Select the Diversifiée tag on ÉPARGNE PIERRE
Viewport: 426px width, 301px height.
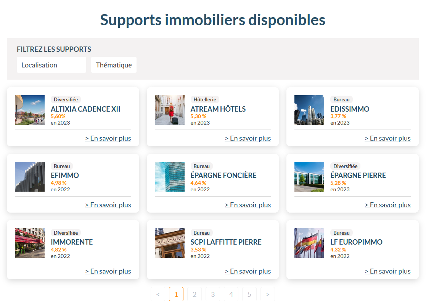[345, 166]
